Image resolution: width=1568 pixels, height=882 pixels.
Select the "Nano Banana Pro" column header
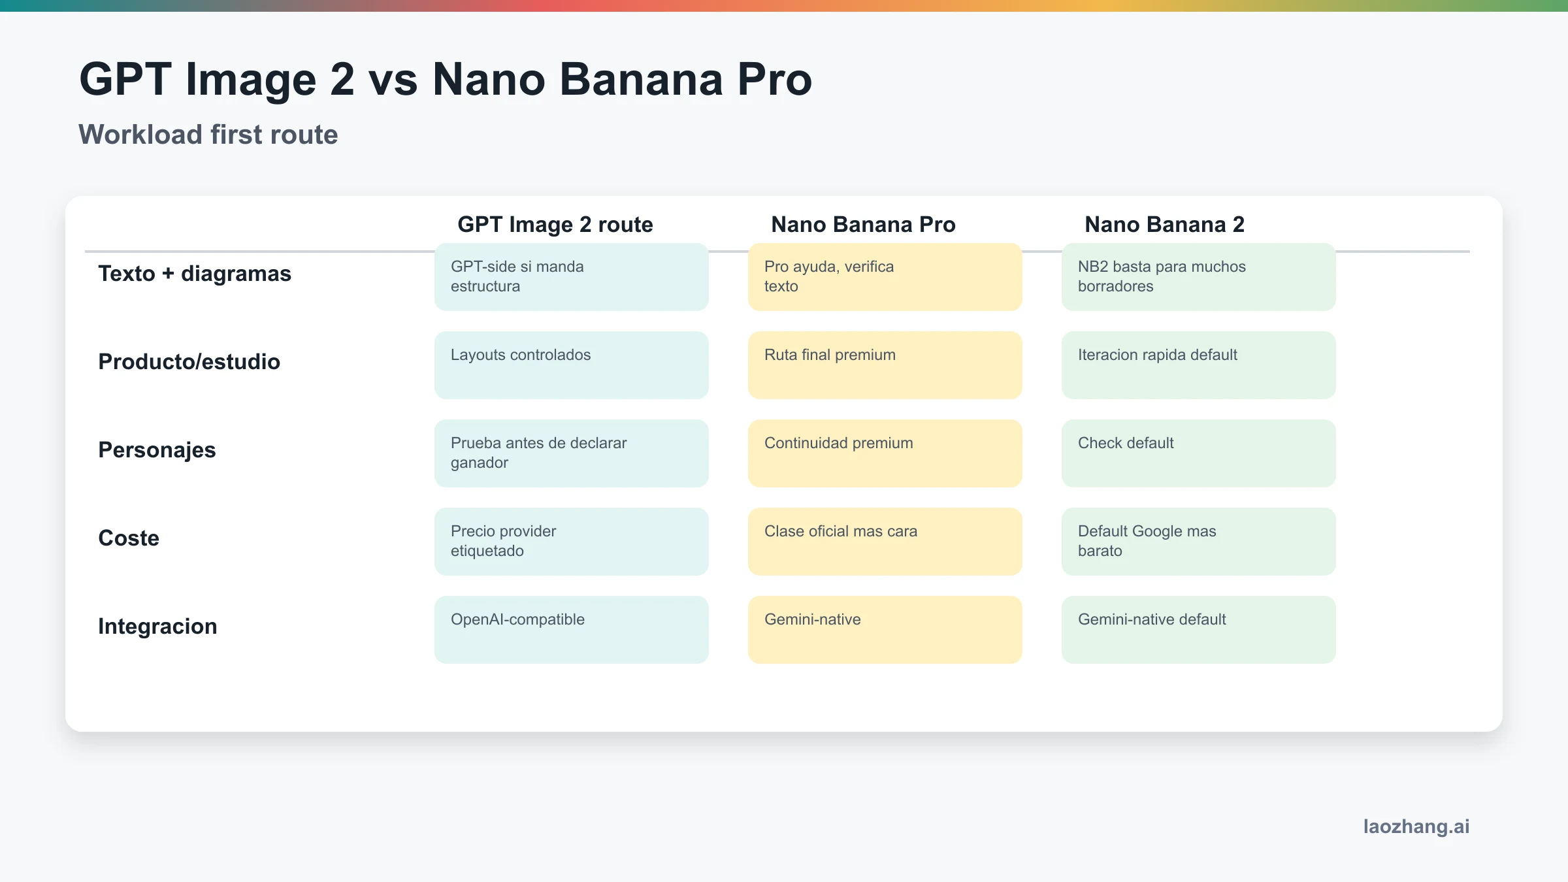click(x=862, y=224)
